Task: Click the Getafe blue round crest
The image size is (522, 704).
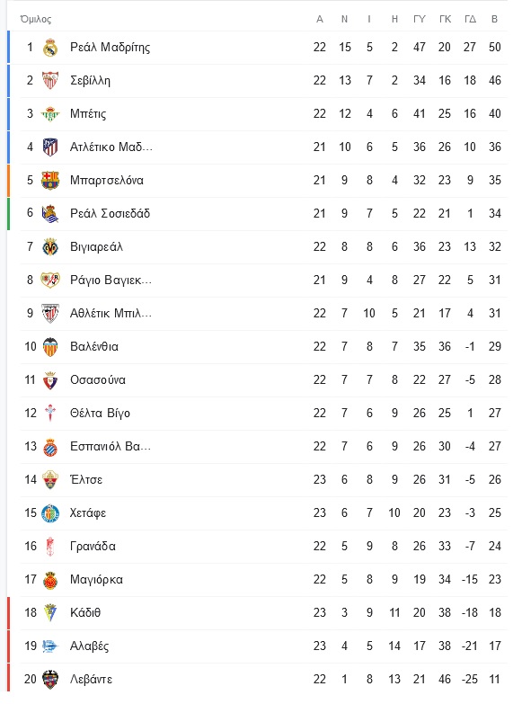Action: pyautogui.click(x=50, y=513)
